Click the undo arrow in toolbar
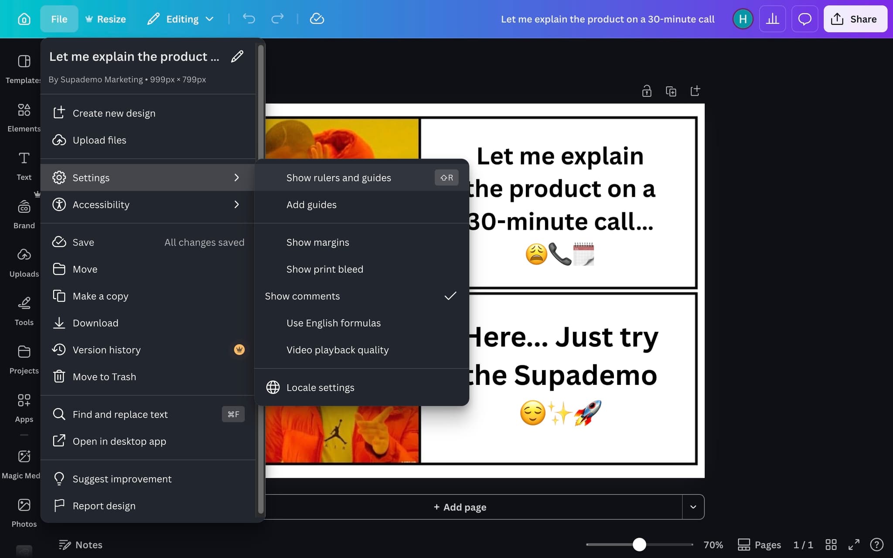The width and height of the screenshot is (893, 558). [x=249, y=19]
